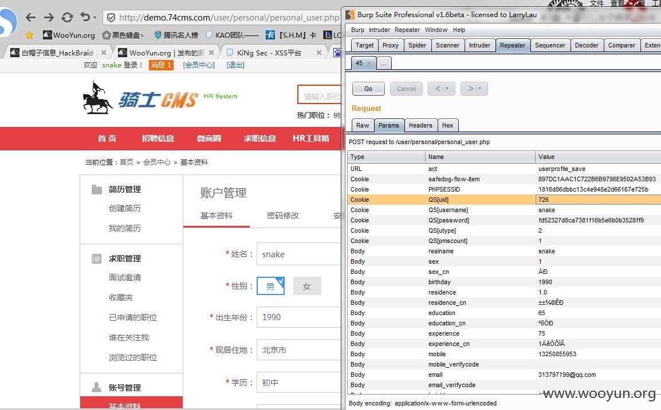Open the S.H.M bookmark
Image resolution: width=661 pixels, height=410 pixels.
point(291,35)
